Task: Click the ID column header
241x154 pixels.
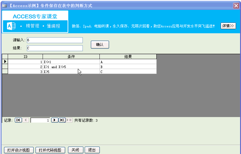Action: pyautogui.click(x=25, y=57)
